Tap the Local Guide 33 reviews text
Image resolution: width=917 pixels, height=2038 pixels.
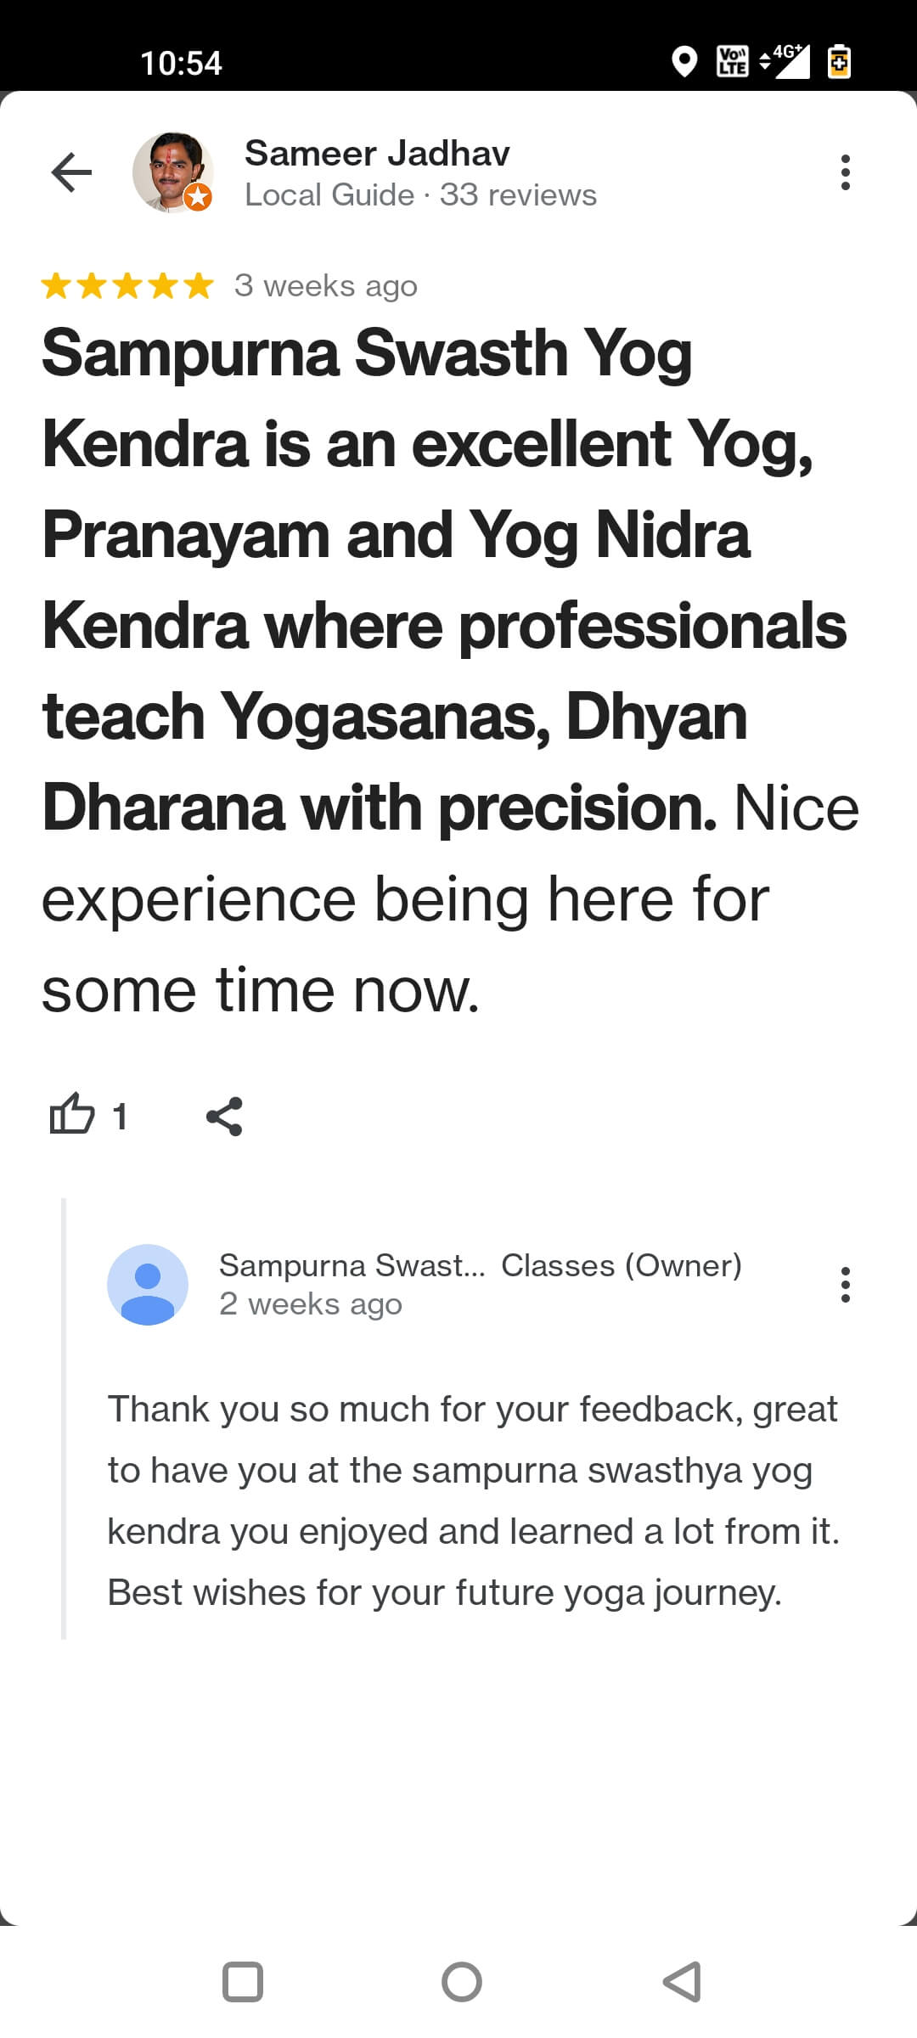420,195
